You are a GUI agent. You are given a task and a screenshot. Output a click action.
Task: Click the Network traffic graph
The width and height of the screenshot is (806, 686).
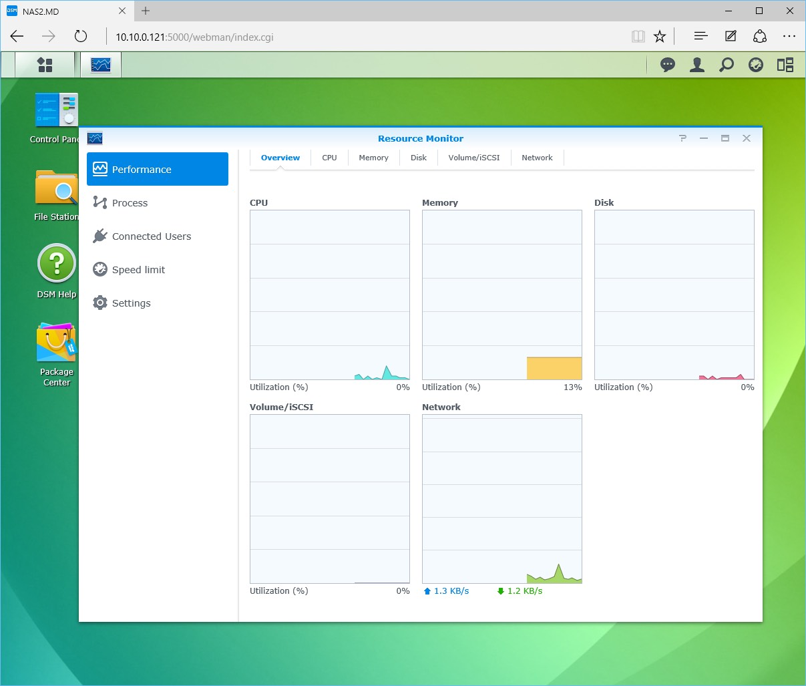502,499
